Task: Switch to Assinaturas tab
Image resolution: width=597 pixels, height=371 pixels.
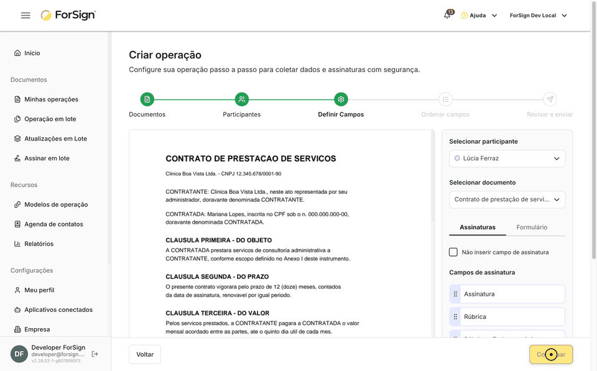Action: [478, 227]
